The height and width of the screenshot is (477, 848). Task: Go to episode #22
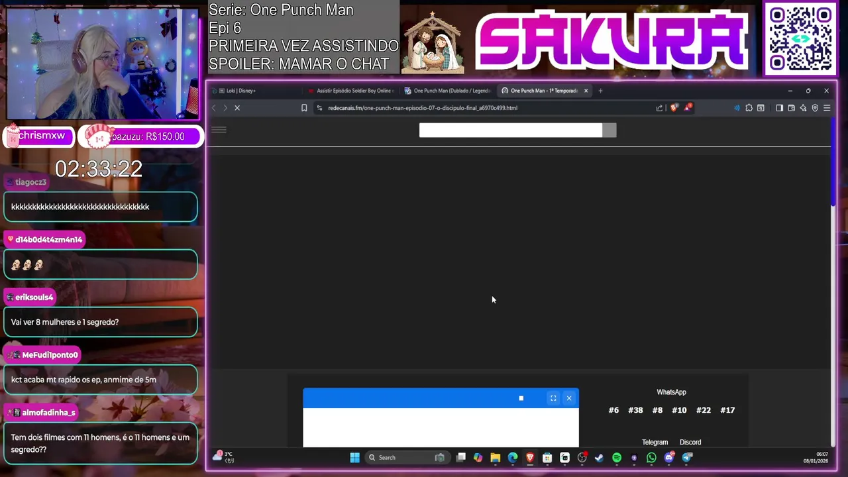(704, 410)
